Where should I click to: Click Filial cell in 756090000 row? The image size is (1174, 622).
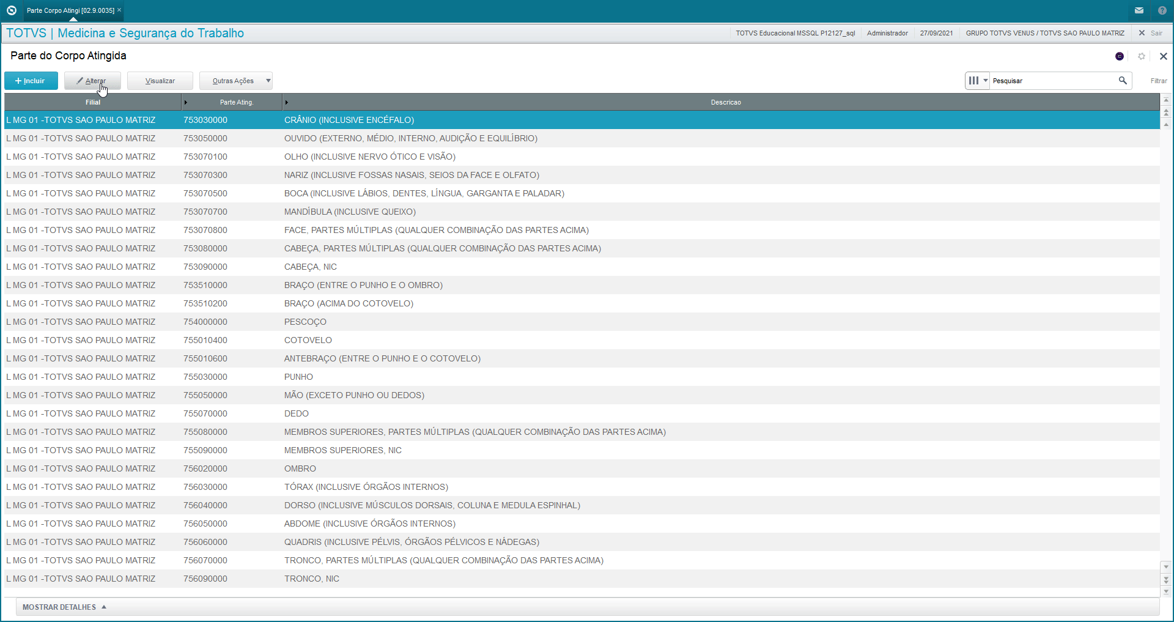(81, 579)
